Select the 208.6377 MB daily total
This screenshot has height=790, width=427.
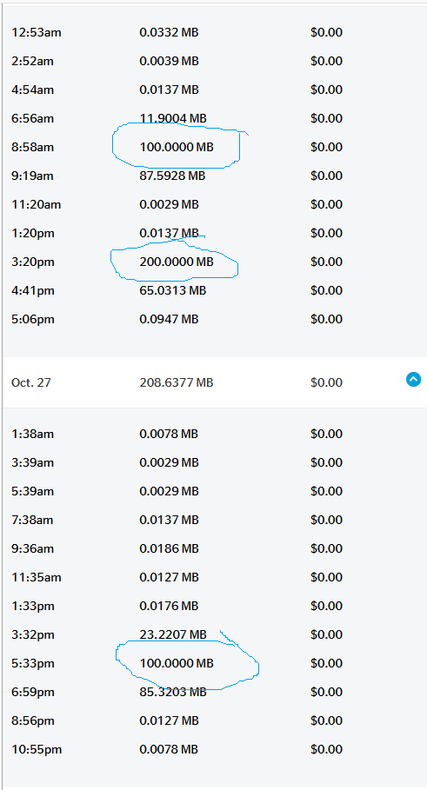pyautogui.click(x=177, y=382)
